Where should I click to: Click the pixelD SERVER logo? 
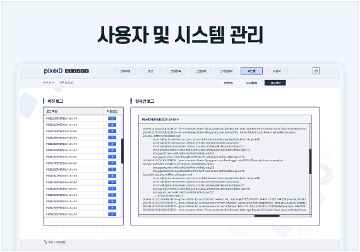(66, 71)
